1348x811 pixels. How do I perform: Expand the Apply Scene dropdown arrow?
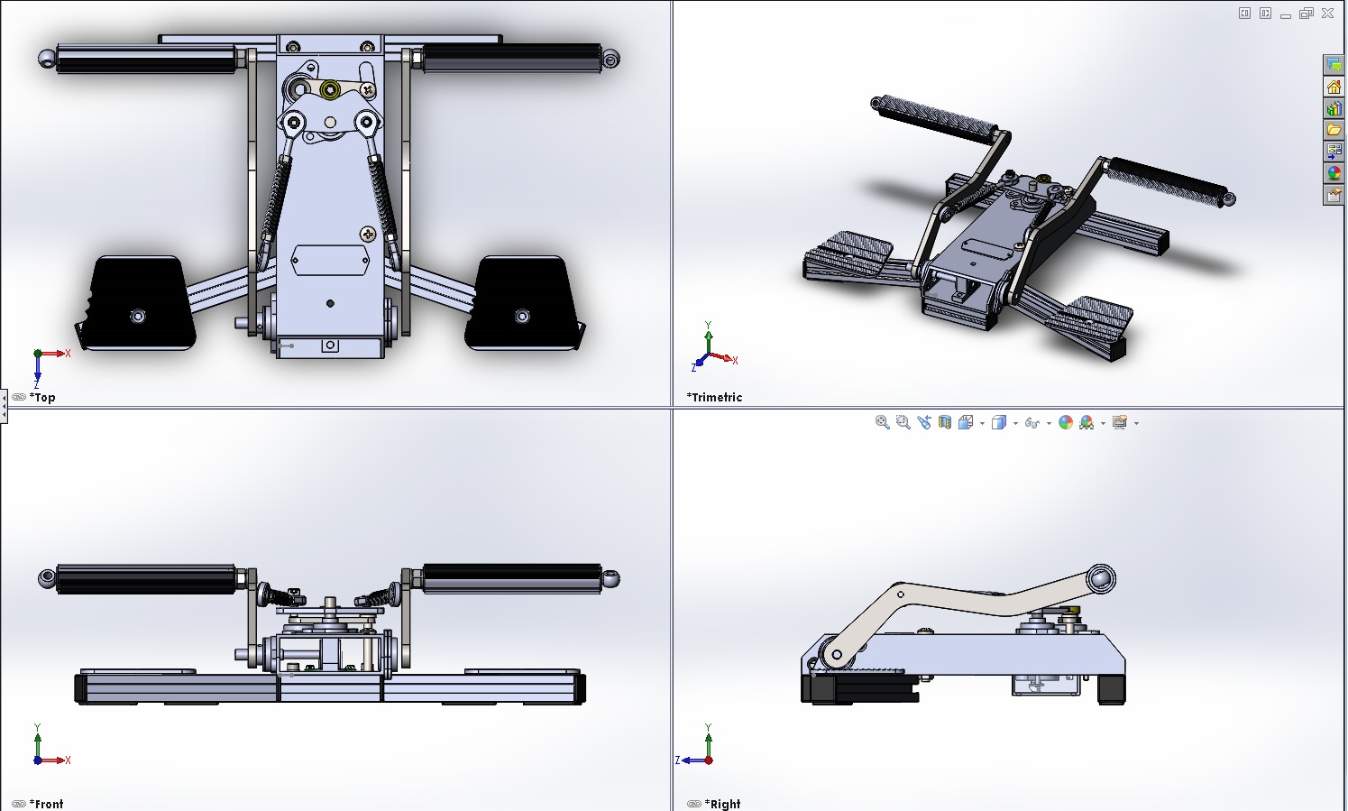(x=1103, y=423)
